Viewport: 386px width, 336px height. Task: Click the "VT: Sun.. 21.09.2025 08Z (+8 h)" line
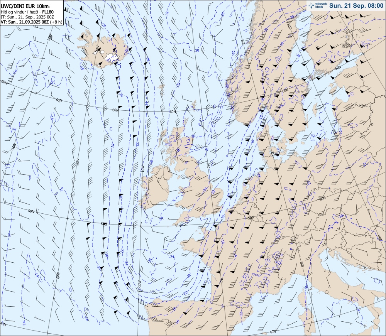tap(31, 22)
